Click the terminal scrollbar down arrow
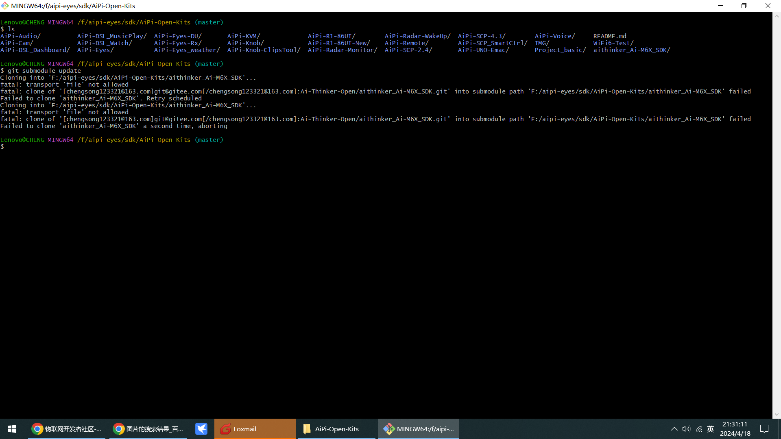The height and width of the screenshot is (439, 781). point(777,414)
